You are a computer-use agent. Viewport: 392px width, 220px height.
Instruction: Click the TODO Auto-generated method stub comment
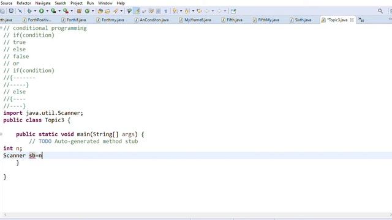83,141
